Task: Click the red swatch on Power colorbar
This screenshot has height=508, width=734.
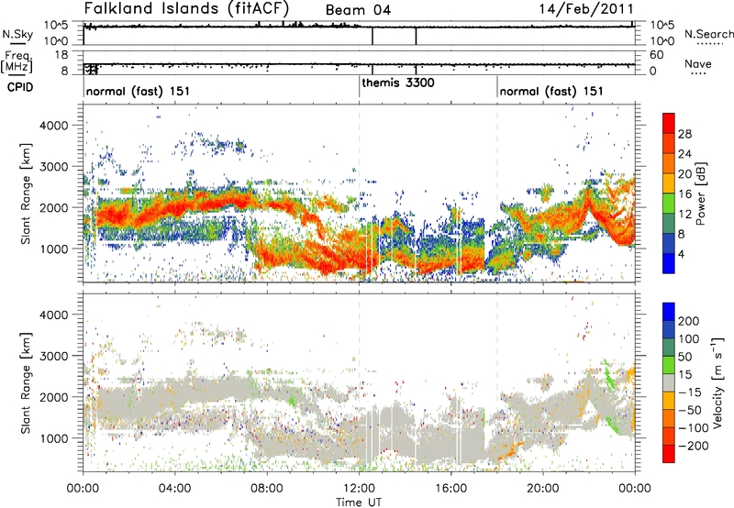Action: [669, 124]
